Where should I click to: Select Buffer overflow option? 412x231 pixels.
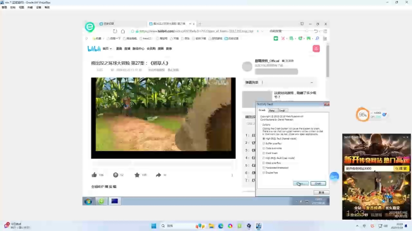click(272, 144)
